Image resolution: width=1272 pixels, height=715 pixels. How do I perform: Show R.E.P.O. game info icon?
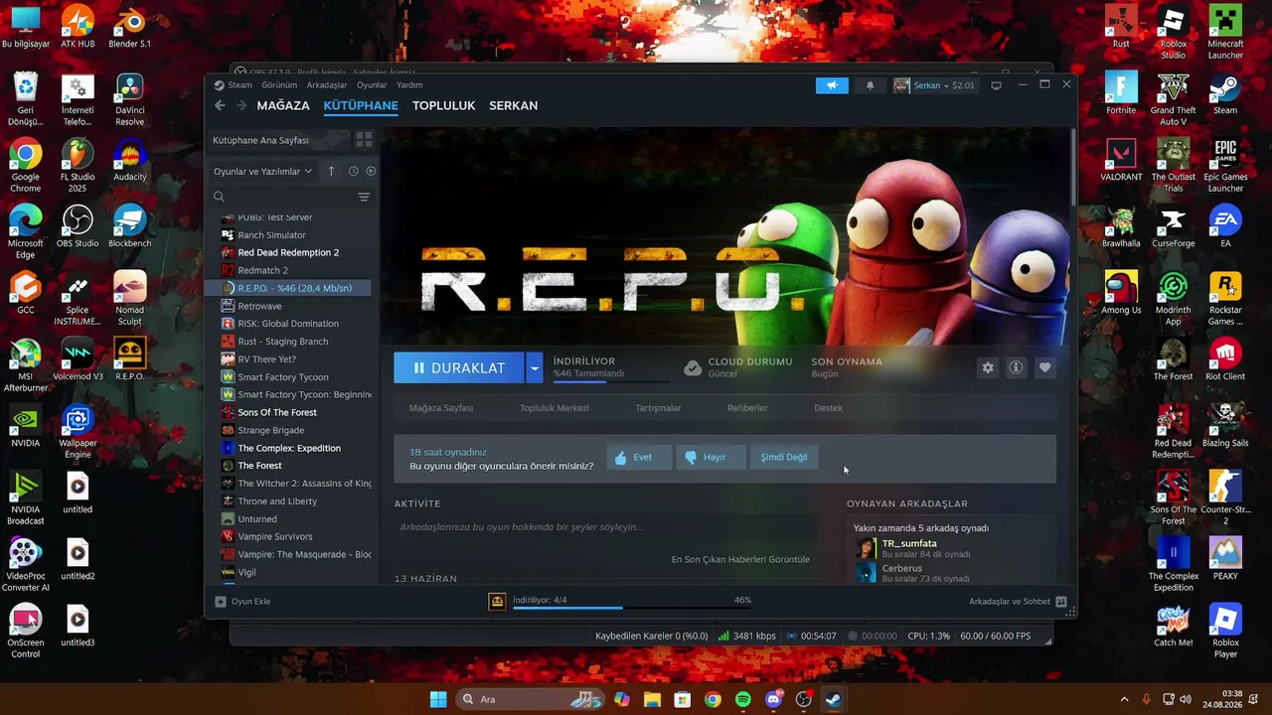(1016, 367)
